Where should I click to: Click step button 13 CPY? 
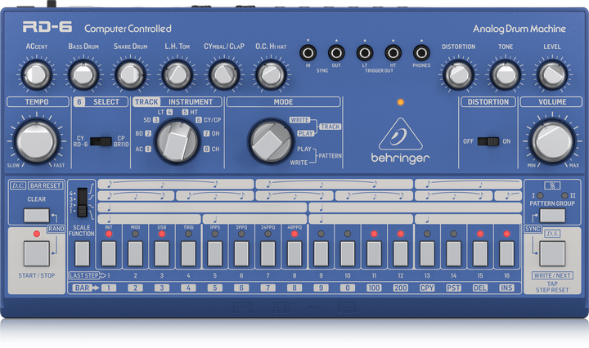427,254
